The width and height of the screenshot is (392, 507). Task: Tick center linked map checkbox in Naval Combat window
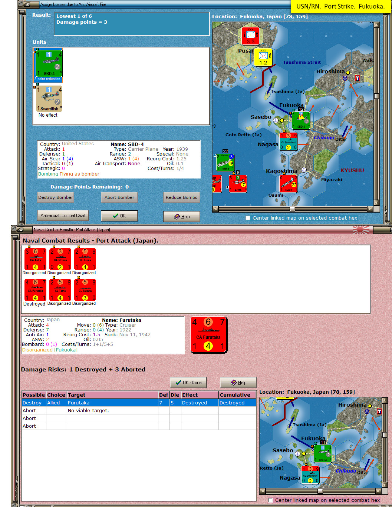(x=271, y=500)
